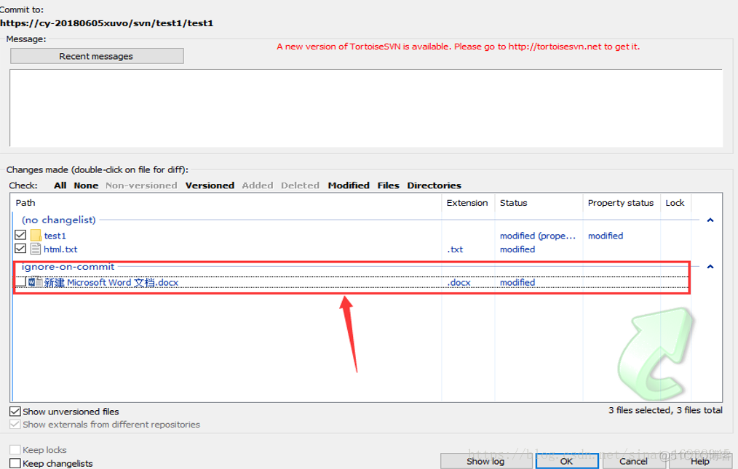This screenshot has height=469, width=738.
Task: Click the commit URL text
Action: click(107, 23)
